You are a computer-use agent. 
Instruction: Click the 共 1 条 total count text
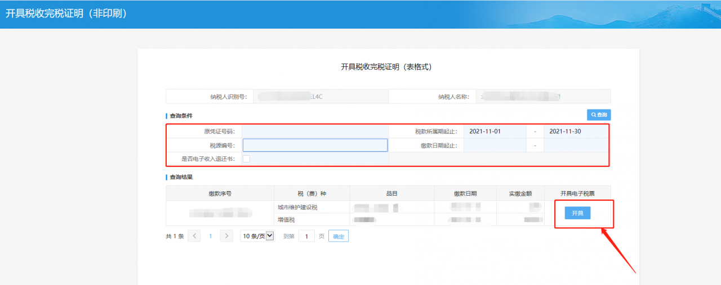pyautogui.click(x=175, y=236)
